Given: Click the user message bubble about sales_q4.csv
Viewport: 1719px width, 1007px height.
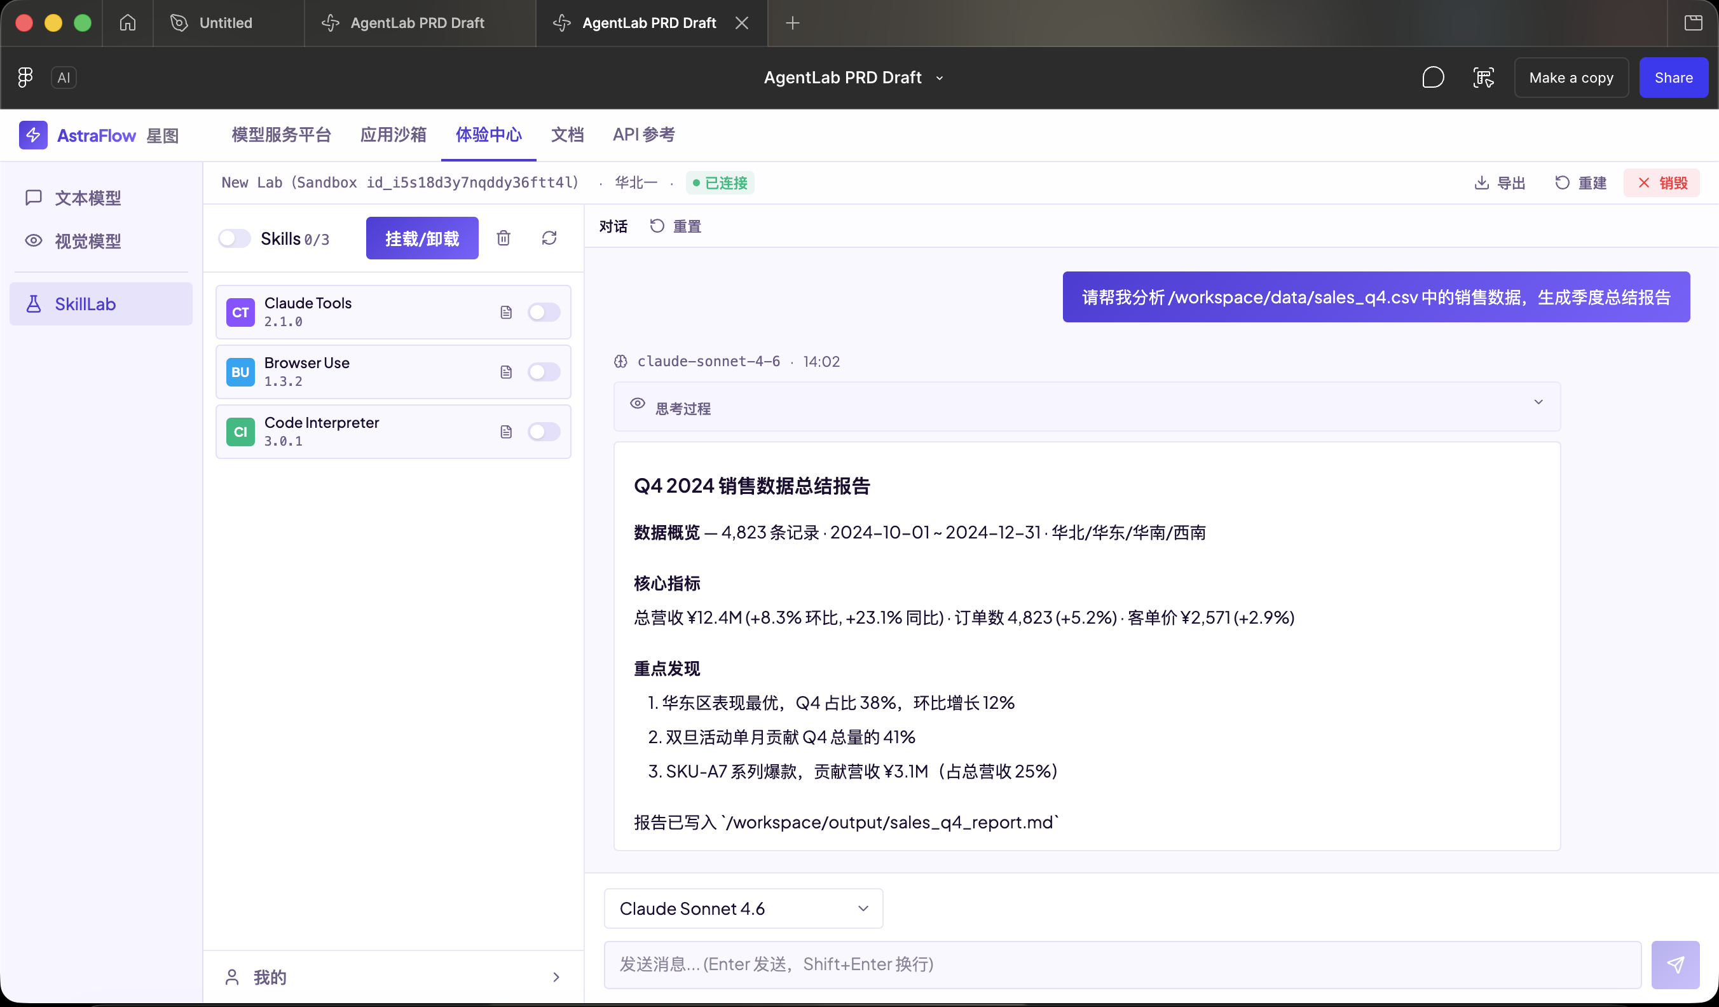Looking at the screenshot, I should [x=1376, y=298].
